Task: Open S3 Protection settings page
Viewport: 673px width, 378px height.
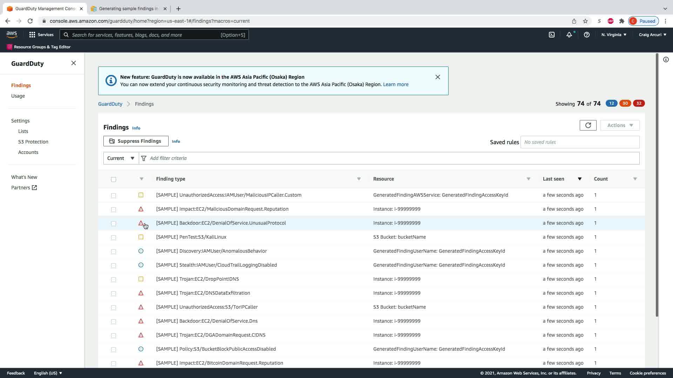Action: 33,142
